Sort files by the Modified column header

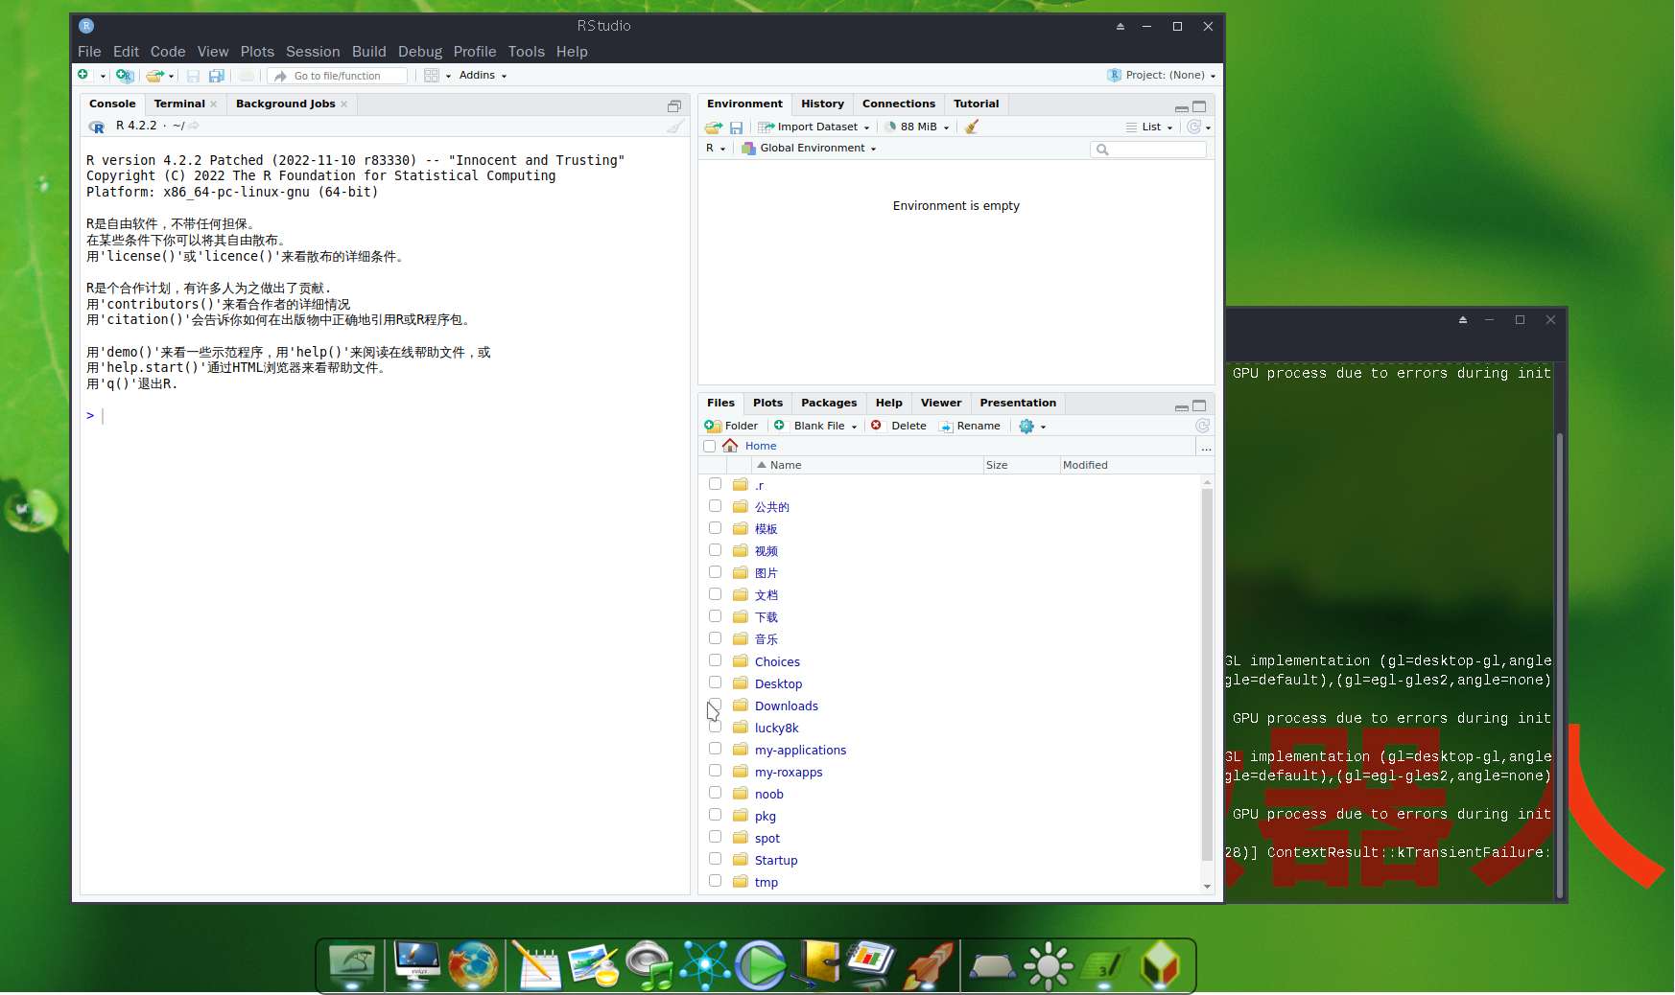pyautogui.click(x=1085, y=465)
